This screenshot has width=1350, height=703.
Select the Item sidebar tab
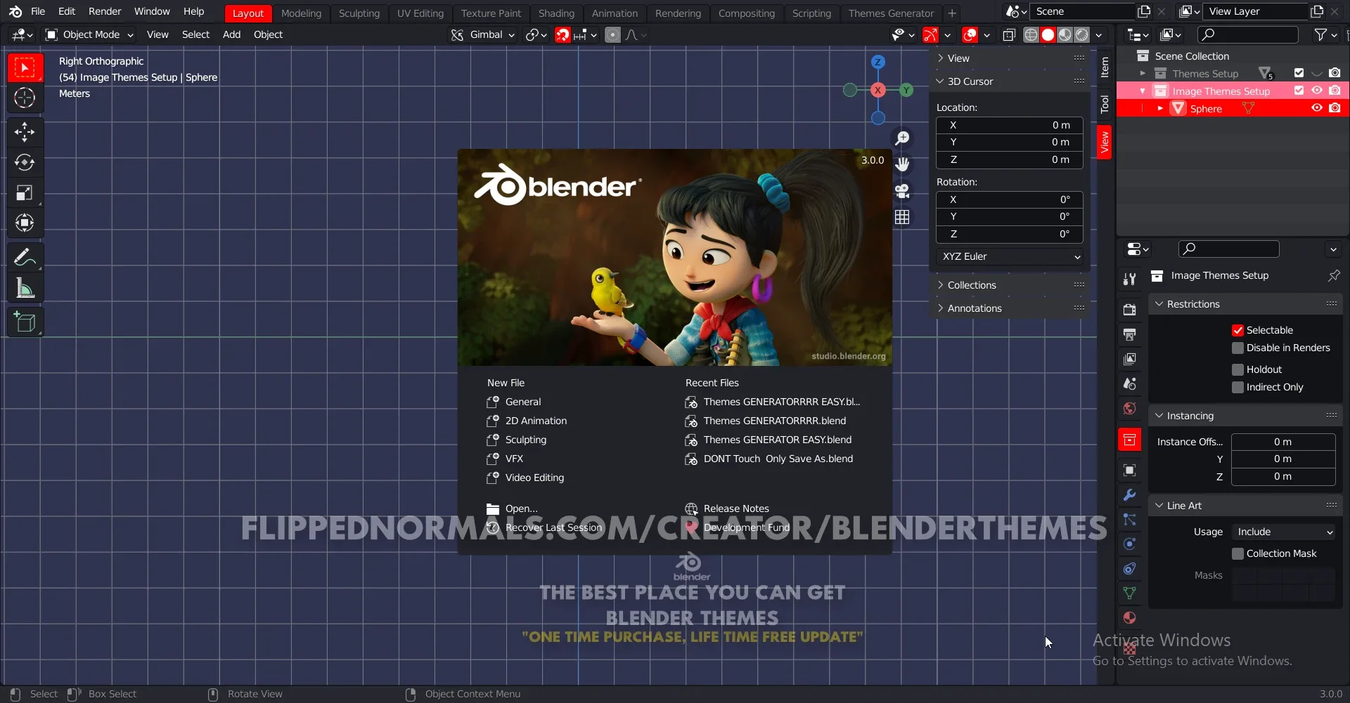(x=1105, y=67)
